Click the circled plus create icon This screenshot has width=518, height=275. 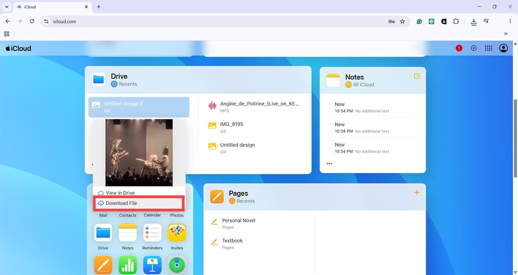pyautogui.click(x=474, y=48)
